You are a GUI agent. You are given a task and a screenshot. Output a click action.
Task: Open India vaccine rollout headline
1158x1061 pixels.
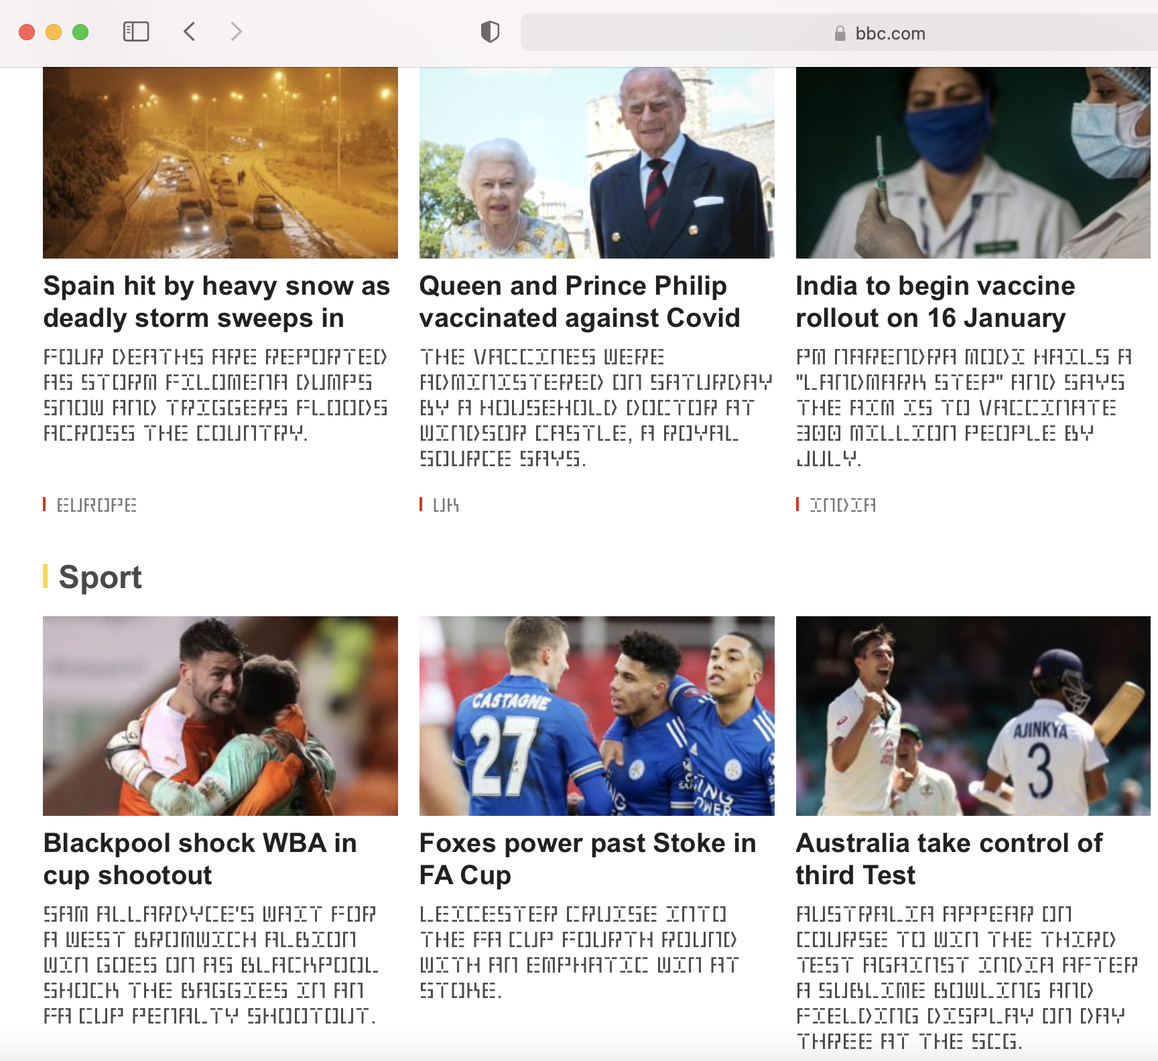[935, 301]
